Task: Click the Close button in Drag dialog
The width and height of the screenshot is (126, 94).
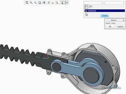Action: click(x=105, y=16)
